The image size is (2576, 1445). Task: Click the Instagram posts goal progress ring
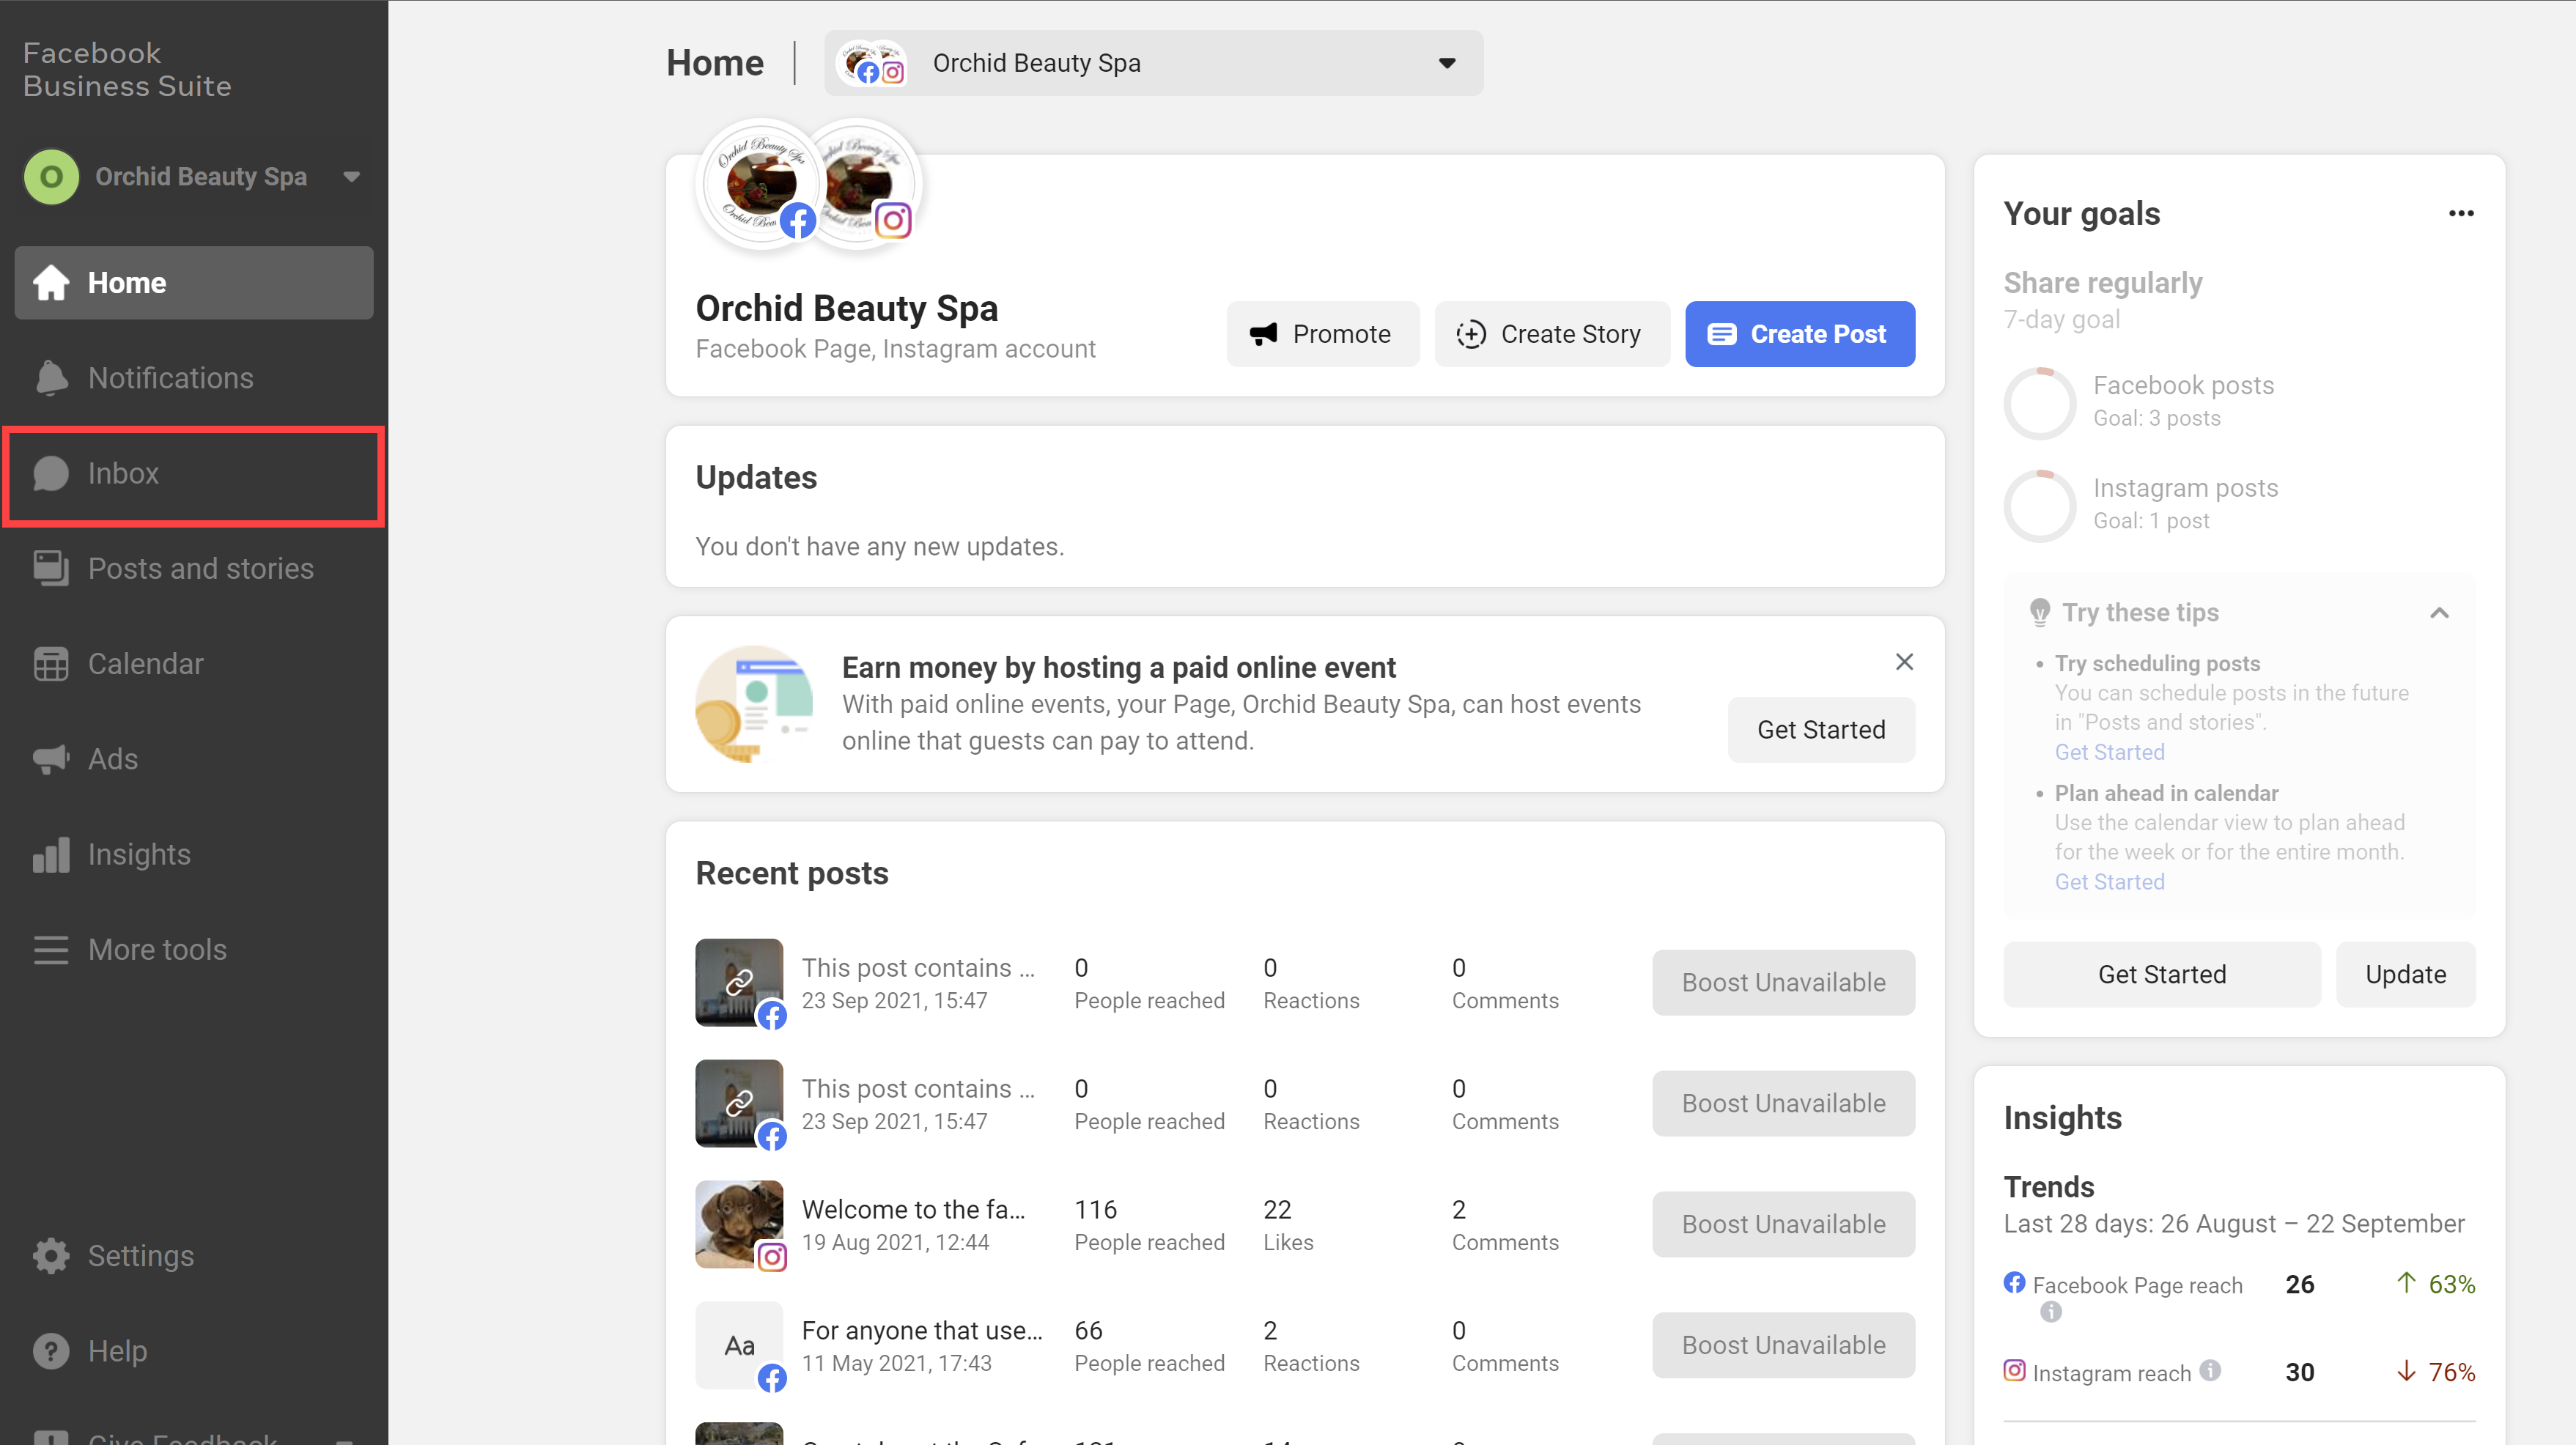pyautogui.click(x=2040, y=506)
